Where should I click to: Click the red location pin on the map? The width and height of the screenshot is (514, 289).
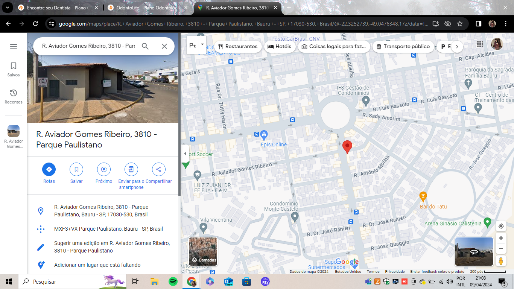(x=347, y=147)
